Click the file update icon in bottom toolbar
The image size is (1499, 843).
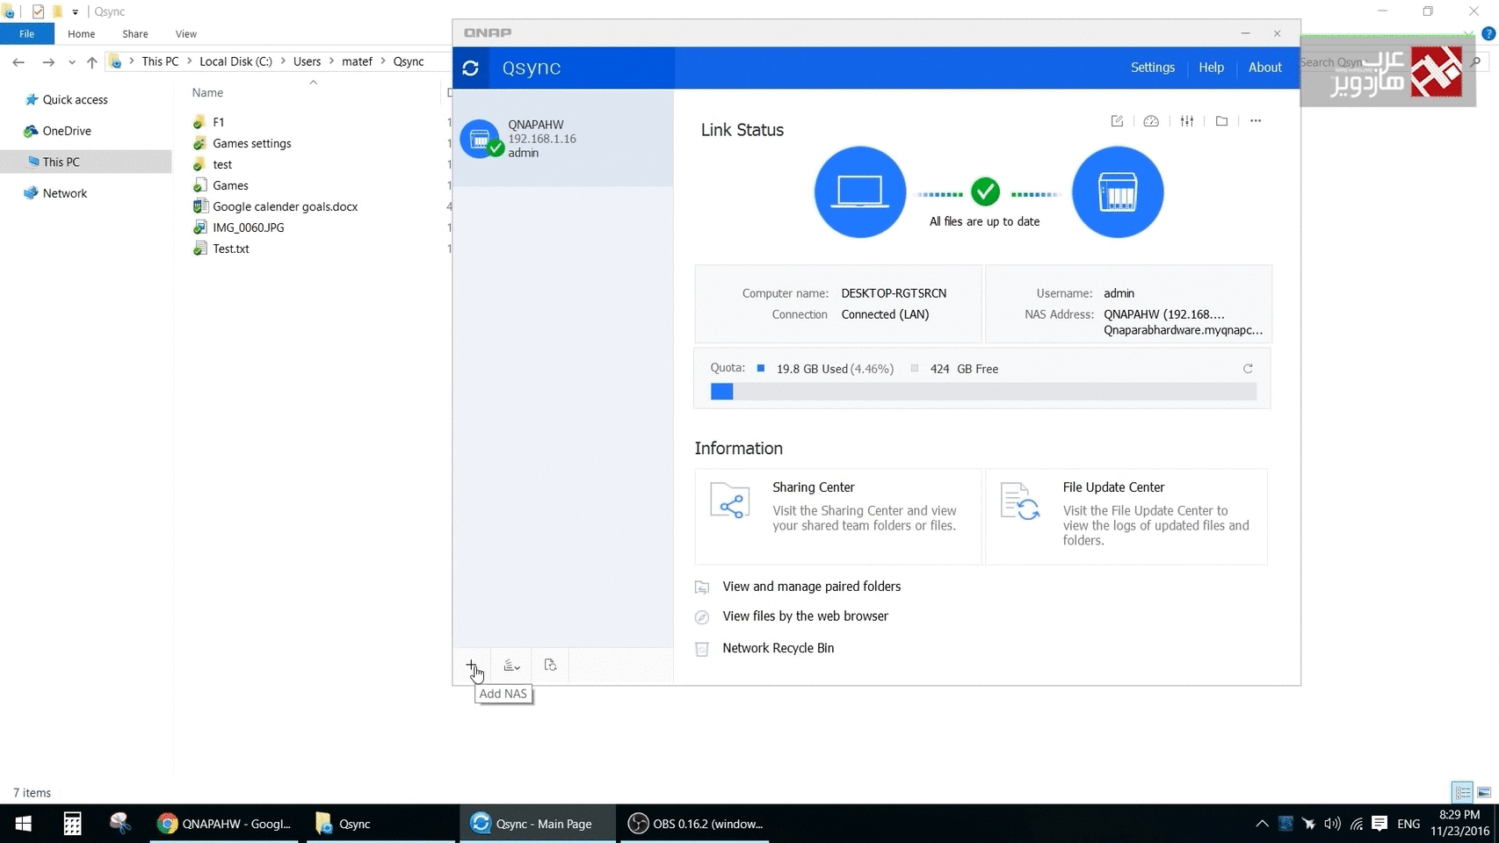(550, 665)
